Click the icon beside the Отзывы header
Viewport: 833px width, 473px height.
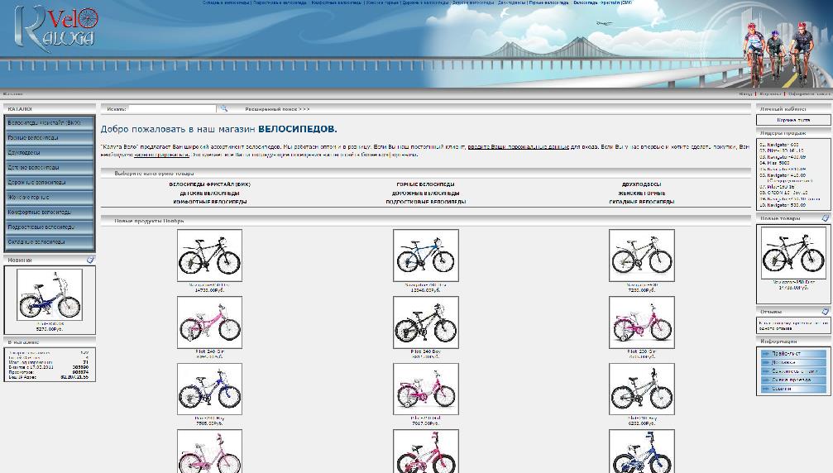click(x=825, y=312)
